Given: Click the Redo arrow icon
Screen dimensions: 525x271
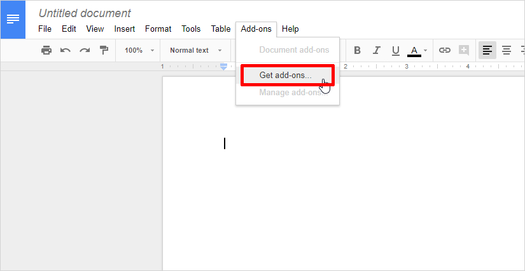Looking at the screenshot, I should coord(84,50).
